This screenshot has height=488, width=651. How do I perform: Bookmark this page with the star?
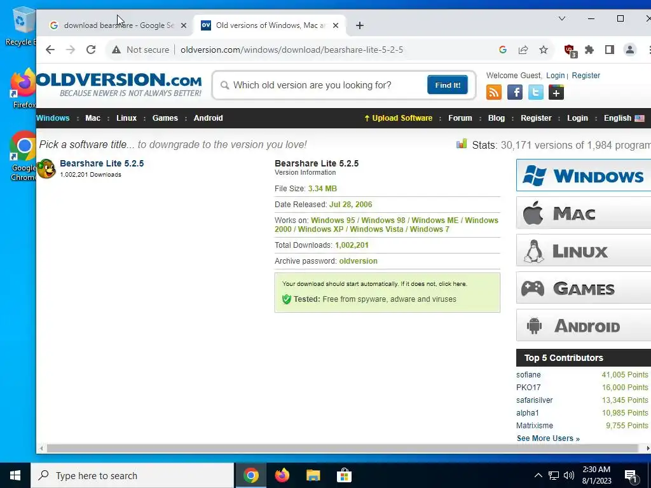pos(544,50)
